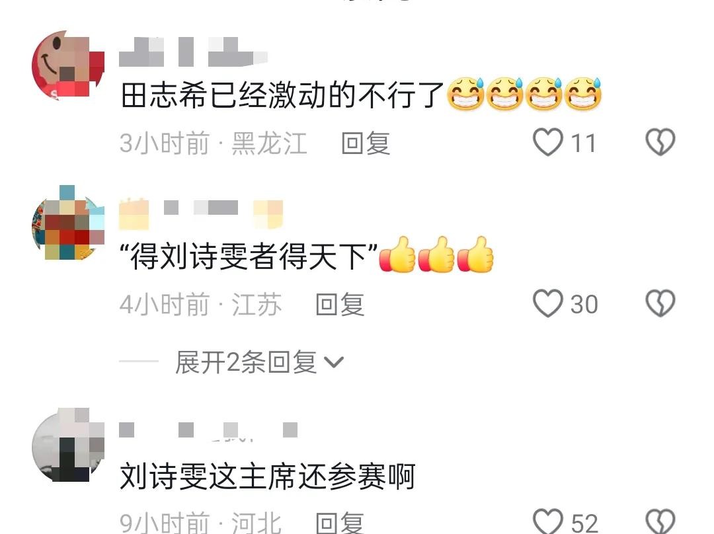Open second commenter's colorful avatar
This screenshot has height=534, width=714.
point(67,223)
